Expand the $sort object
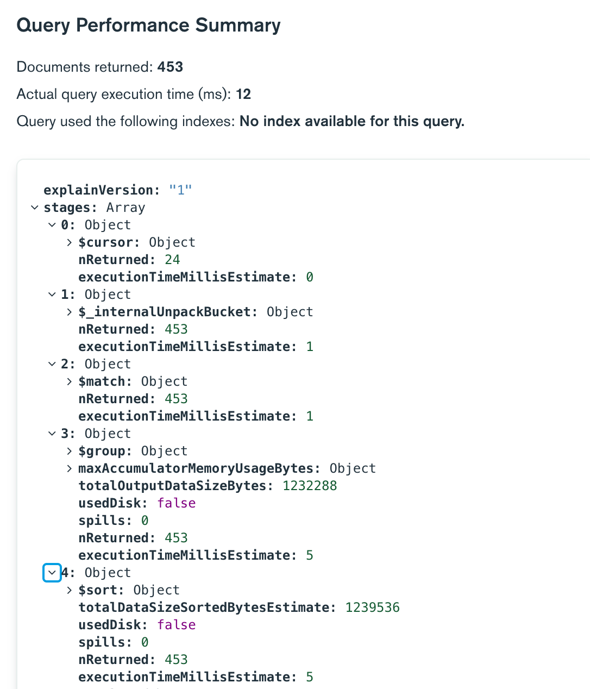 (x=70, y=590)
